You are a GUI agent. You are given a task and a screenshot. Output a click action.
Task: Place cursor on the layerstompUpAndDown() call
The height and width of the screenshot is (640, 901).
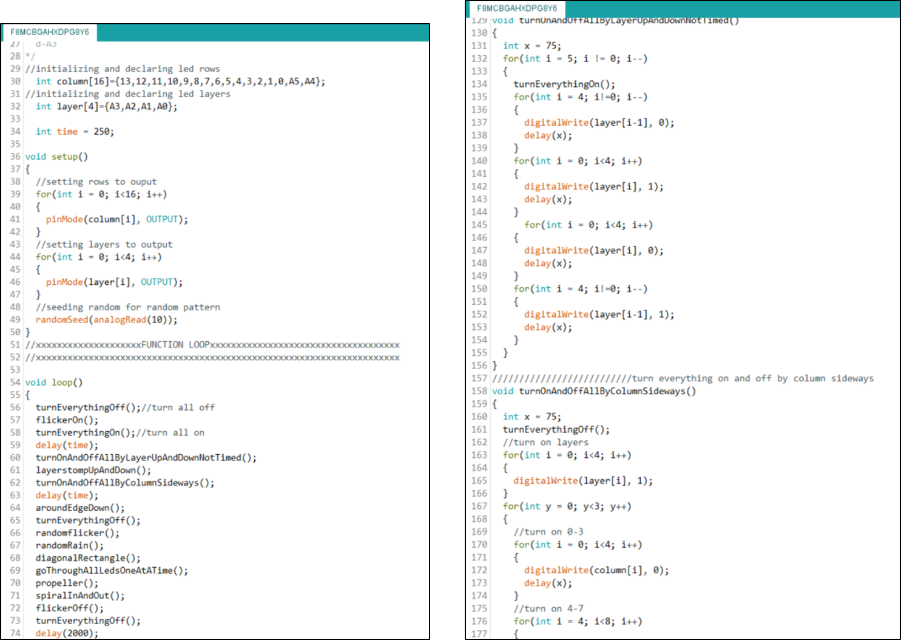93,470
